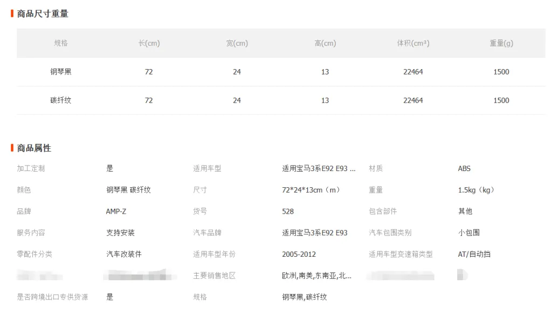Select the volume 22464 in 钢琴黑 row
The image size is (552, 314).
pyautogui.click(x=413, y=72)
